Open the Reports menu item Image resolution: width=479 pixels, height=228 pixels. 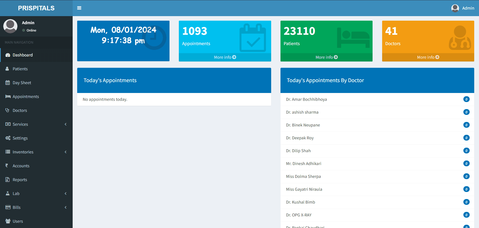click(x=36, y=180)
